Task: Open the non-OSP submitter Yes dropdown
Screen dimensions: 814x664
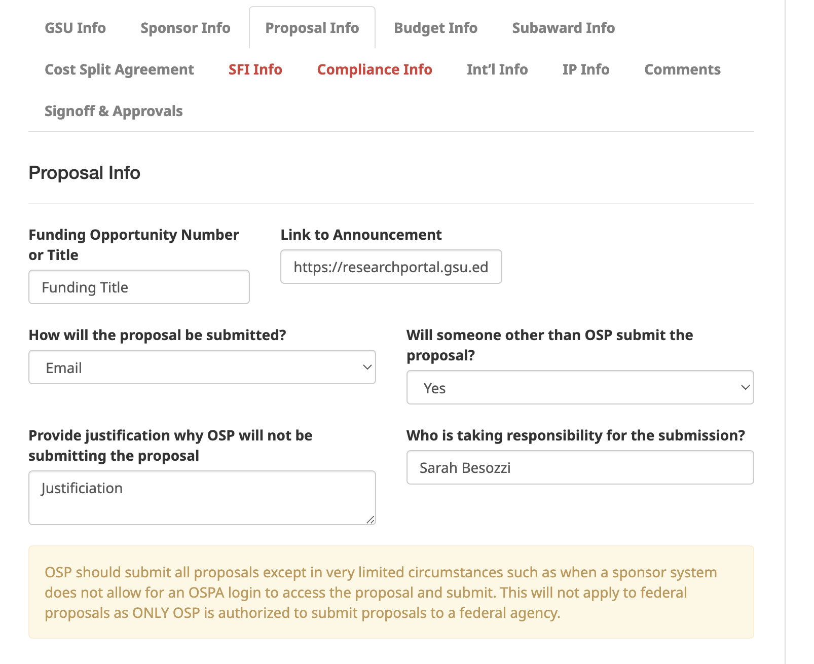Action: pyautogui.click(x=580, y=388)
